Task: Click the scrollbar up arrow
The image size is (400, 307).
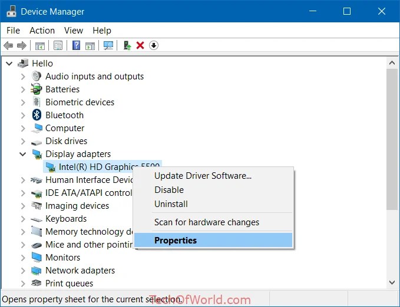Action: (x=392, y=63)
